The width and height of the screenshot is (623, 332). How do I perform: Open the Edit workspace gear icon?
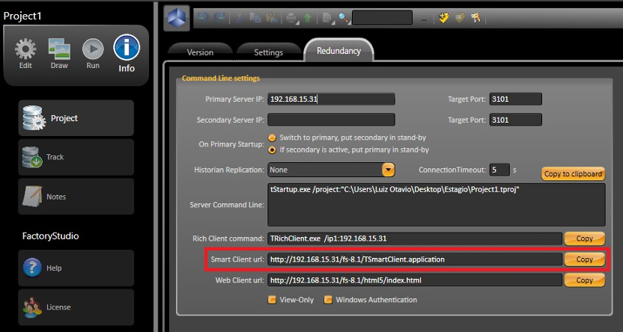[25, 50]
